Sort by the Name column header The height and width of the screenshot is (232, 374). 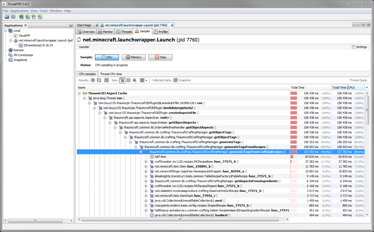click(x=183, y=88)
